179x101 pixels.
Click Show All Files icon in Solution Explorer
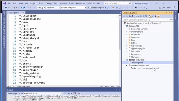click(x=146, y=16)
